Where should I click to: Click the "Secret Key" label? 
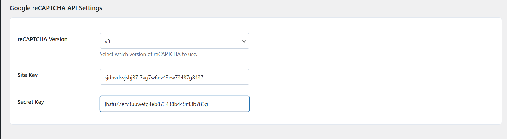30,102
